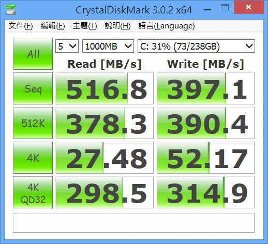268x244 pixels.
Task: Open the 主題(T) menu
Action: [85, 26]
